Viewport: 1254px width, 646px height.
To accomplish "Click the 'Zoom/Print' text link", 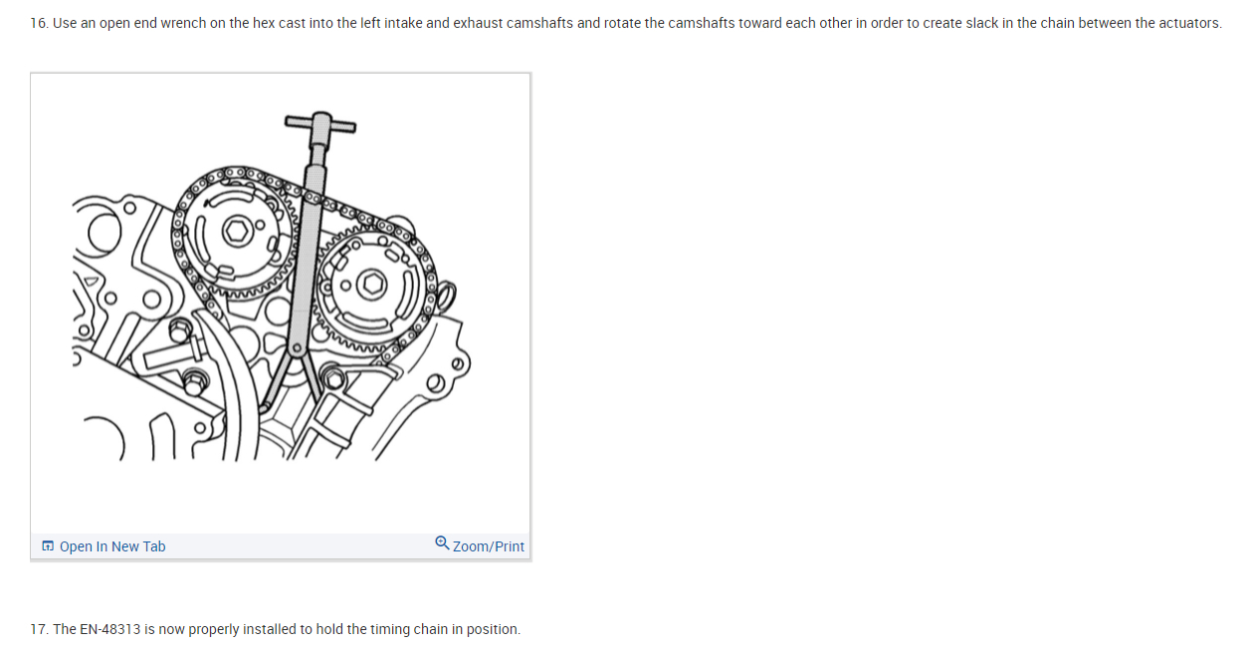I will click(489, 546).
